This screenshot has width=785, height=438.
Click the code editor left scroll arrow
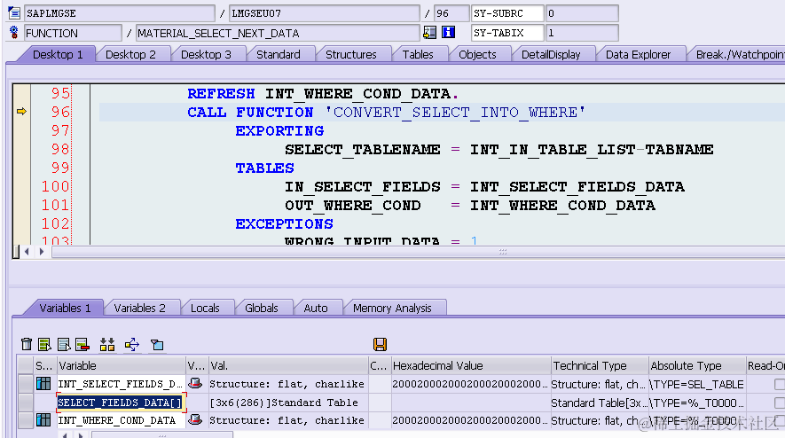pos(27,251)
